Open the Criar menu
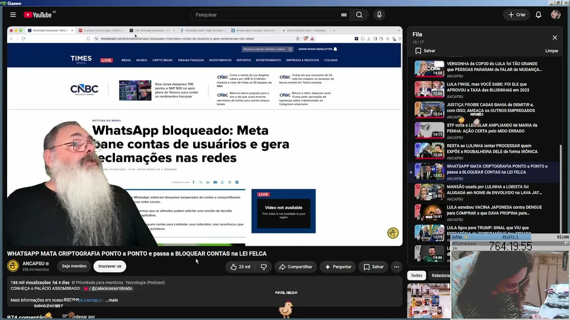The image size is (570, 320). click(x=517, y=15)
